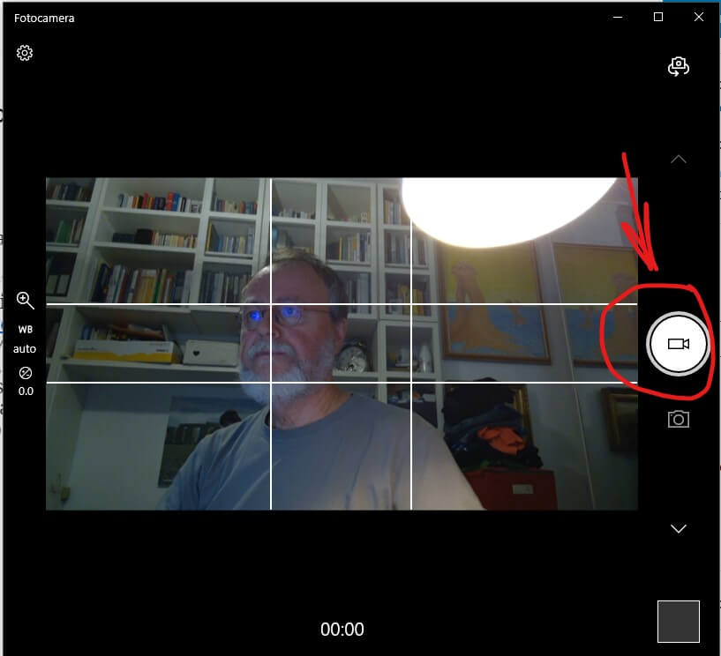This screenshot has width=721, height=656.
Task: Start video recording with the round button
Action: (x=678, y=344)
